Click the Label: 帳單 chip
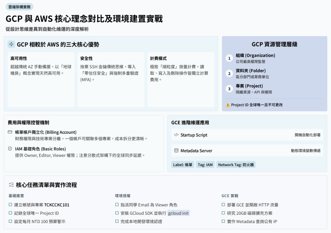 pyautogui.click(x=182, y=165)
